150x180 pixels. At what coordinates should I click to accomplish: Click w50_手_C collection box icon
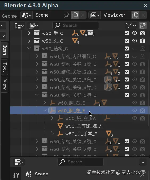pos(37,33)
